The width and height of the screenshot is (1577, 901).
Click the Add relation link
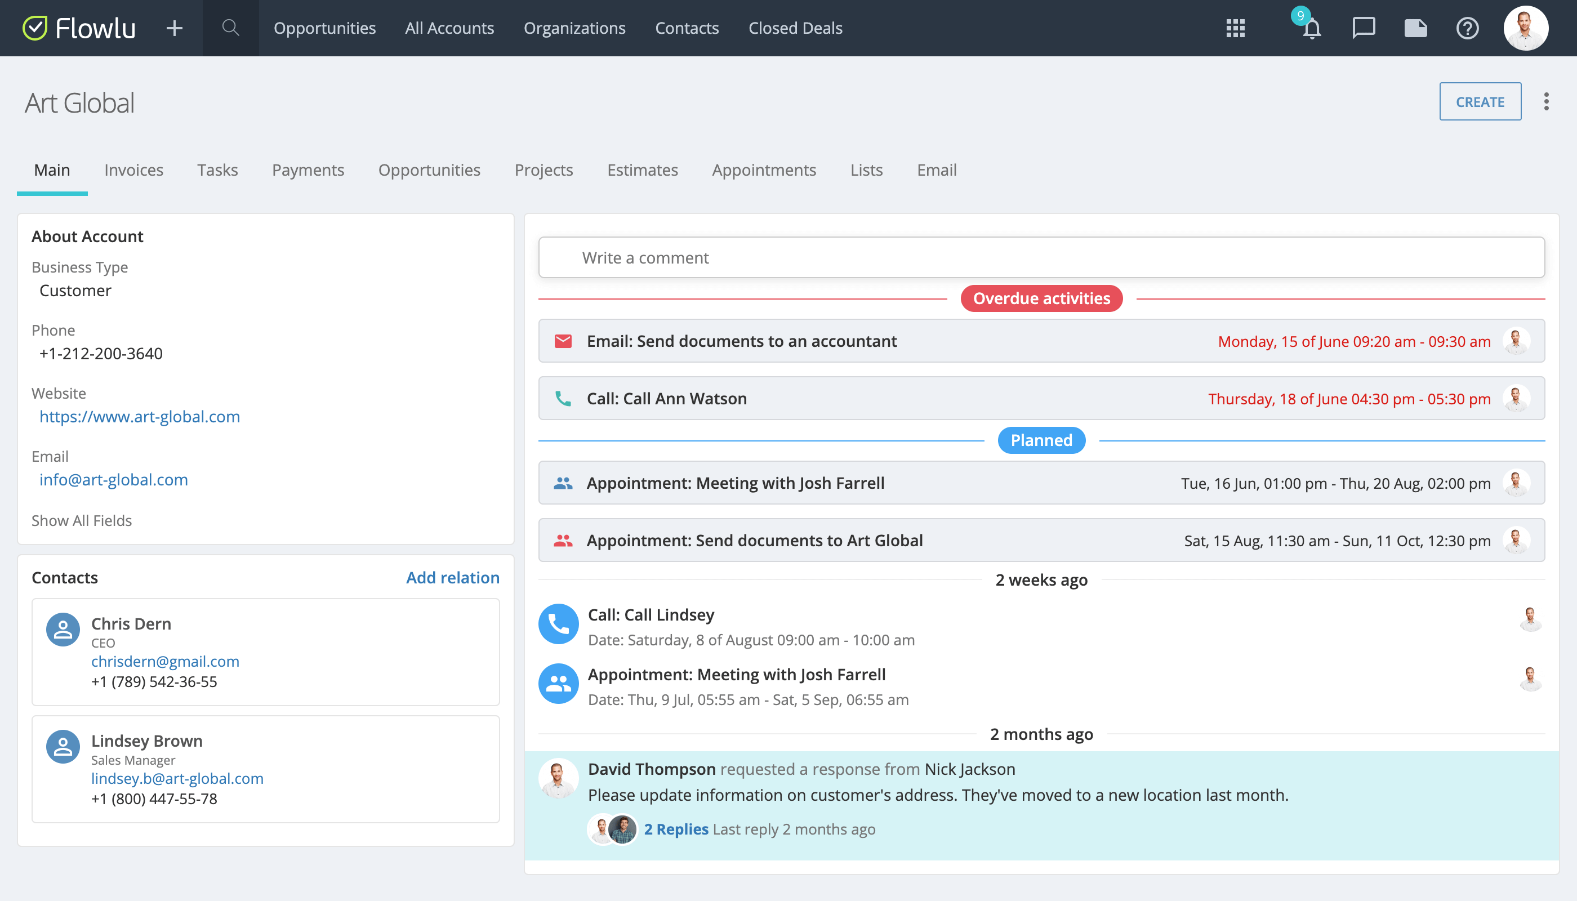pyautogui.click(x=452, y=577)
